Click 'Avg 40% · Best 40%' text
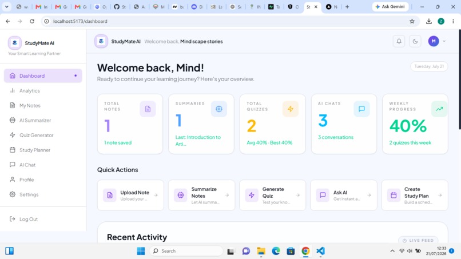Image resolution: width=461 pixels, height=259 pixels. coord(269,142)
